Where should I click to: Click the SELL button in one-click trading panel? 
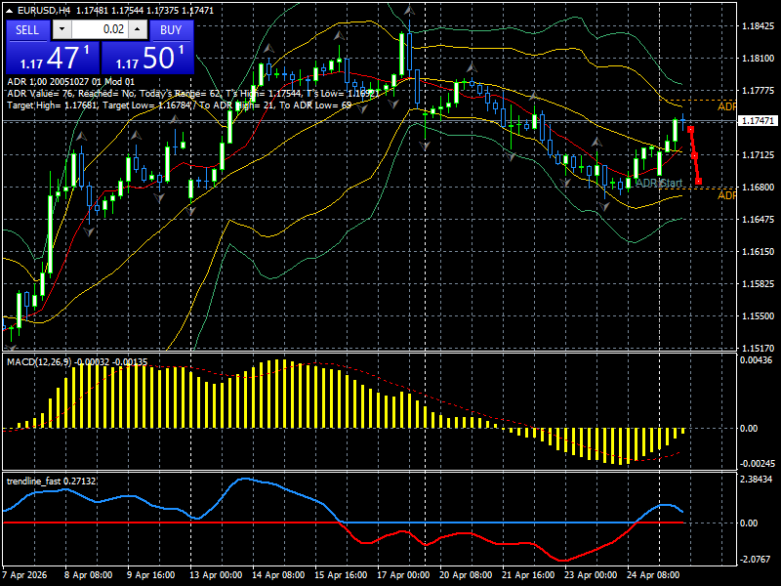27,30
